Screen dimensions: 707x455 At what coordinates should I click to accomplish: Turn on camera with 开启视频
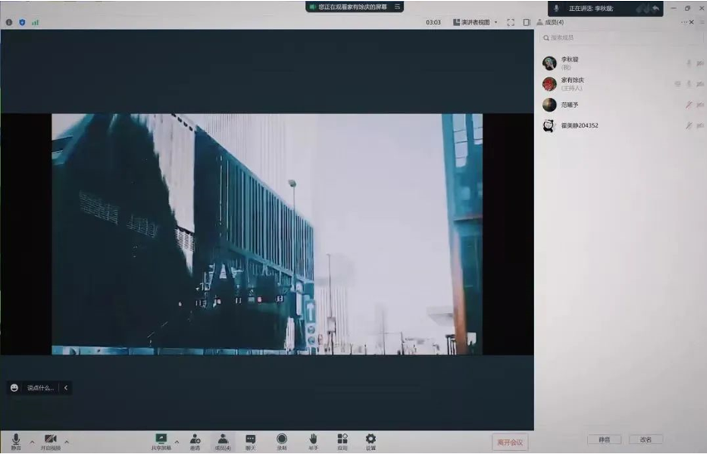50,441
